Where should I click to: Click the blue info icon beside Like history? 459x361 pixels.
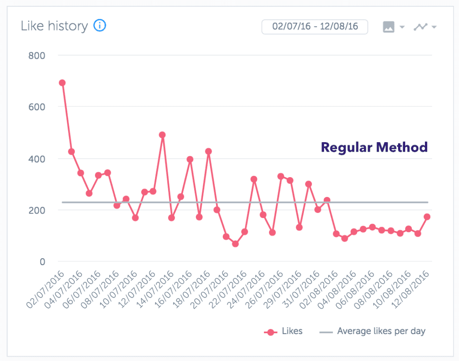pos(100,26)
